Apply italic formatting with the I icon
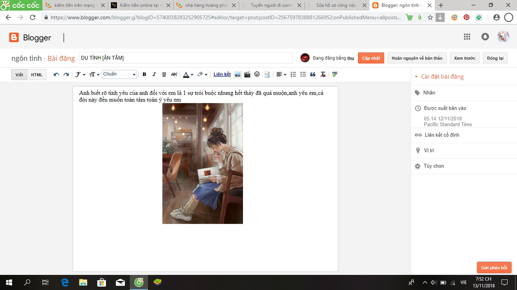The height and width of the screenshot is (290, 517). click(x=154, y=74)
